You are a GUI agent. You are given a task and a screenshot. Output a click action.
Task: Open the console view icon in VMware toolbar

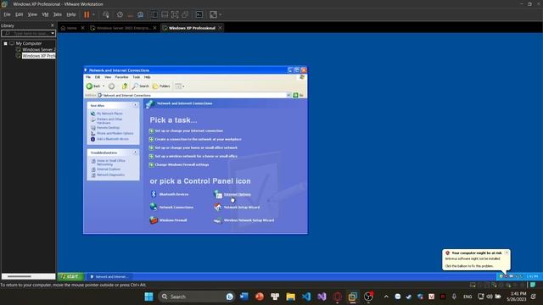click(199, 14)
